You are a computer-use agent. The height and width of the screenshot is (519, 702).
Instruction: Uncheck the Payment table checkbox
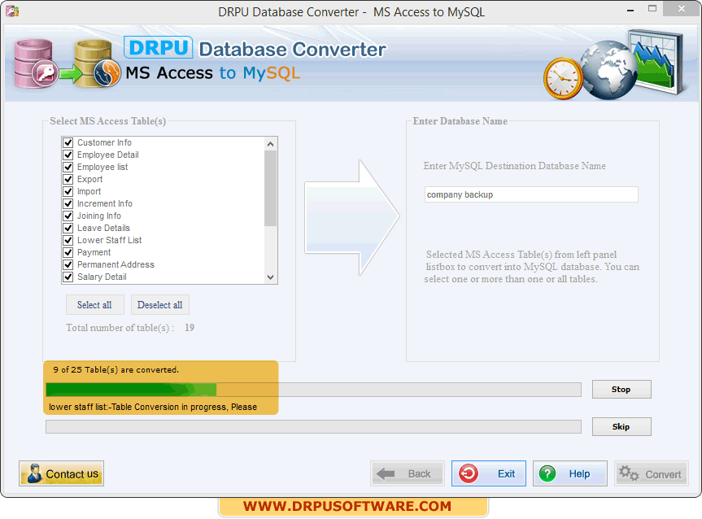tap(68, 252)
